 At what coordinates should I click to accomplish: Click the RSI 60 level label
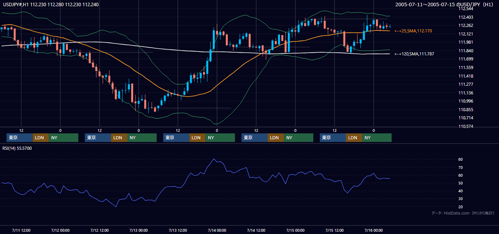(461, 175)
